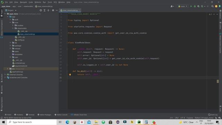Start debugging with the green bug icon
Screen dimensions: 222x125
195,6
